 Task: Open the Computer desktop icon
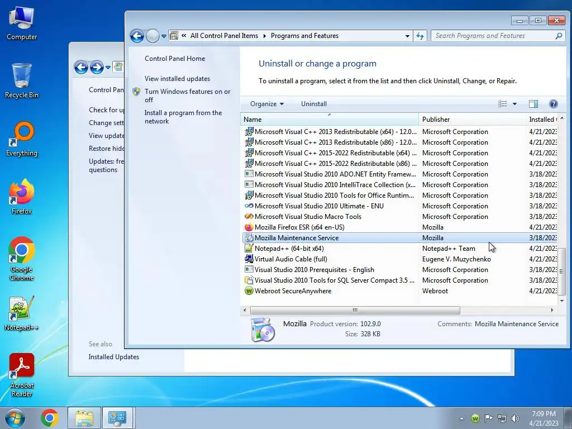[x=22, y=23]
